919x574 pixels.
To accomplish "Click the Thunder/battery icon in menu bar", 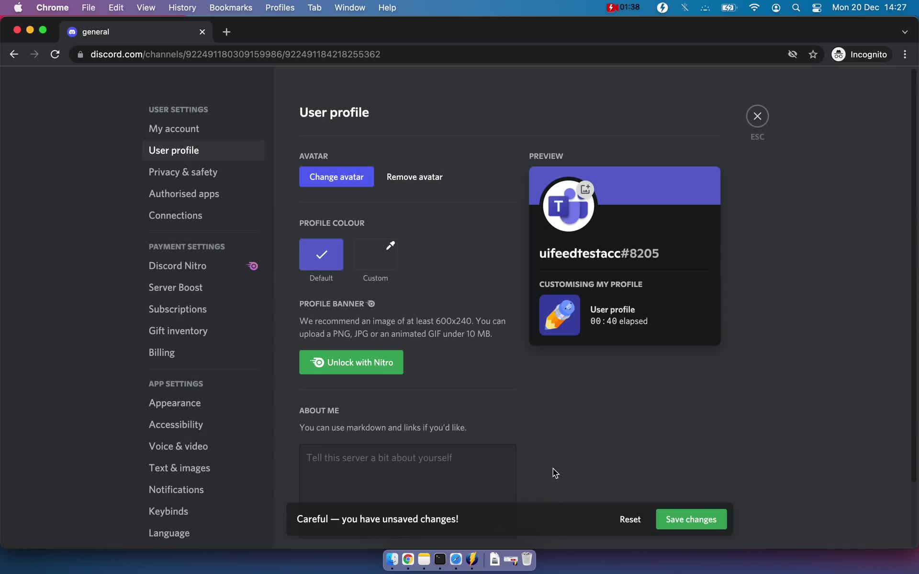I will pos(728,7).
